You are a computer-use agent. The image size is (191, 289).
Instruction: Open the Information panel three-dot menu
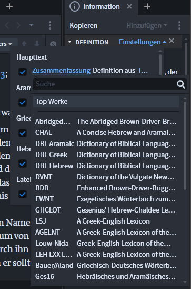[x=179, y=25]
